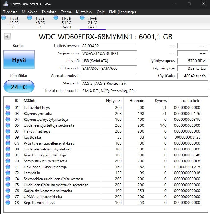Screen dimensions: 210x214
Task: Select the Lukuvirhetiheys attribute text
Action: (x=37, y=108)
